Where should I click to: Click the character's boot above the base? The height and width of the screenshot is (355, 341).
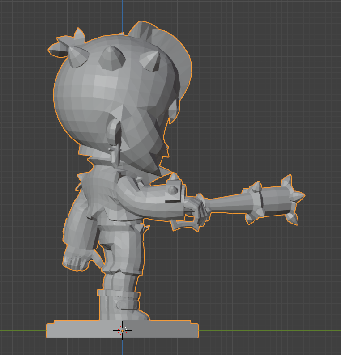point(121,304)
